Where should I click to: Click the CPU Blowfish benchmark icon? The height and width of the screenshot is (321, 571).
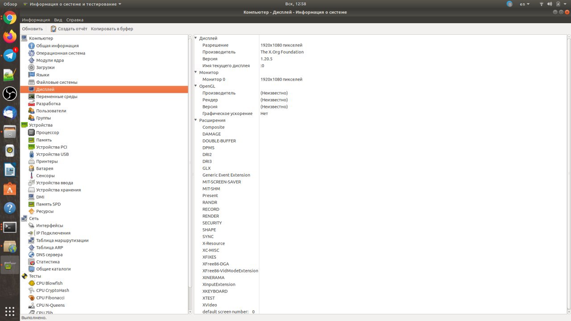(31, 283)
